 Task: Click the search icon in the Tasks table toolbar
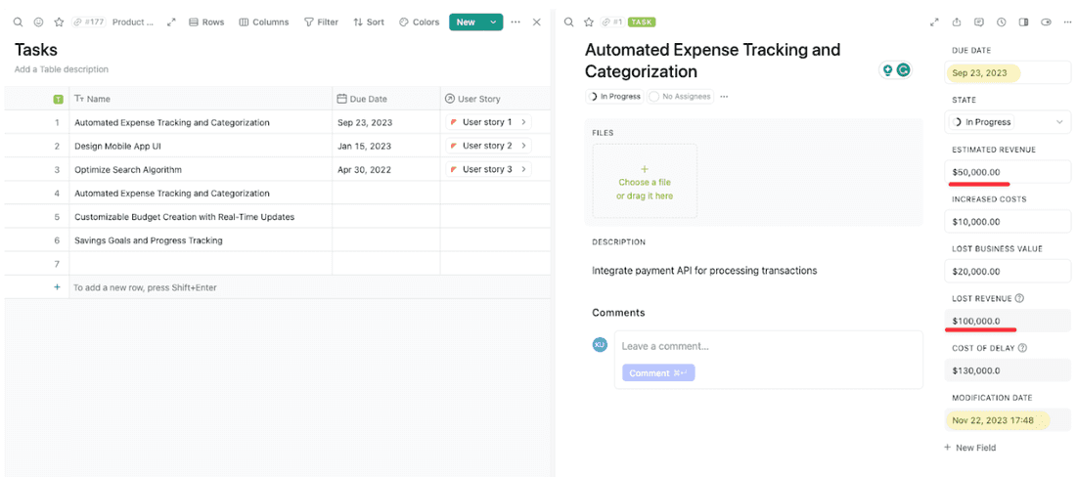[x=19, y=22]
